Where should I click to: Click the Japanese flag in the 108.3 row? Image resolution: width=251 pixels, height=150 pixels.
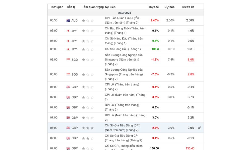click(x=68, y=49)
